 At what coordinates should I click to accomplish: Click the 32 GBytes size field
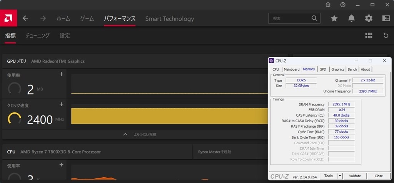pyautogui.click(x=301, y=86)
